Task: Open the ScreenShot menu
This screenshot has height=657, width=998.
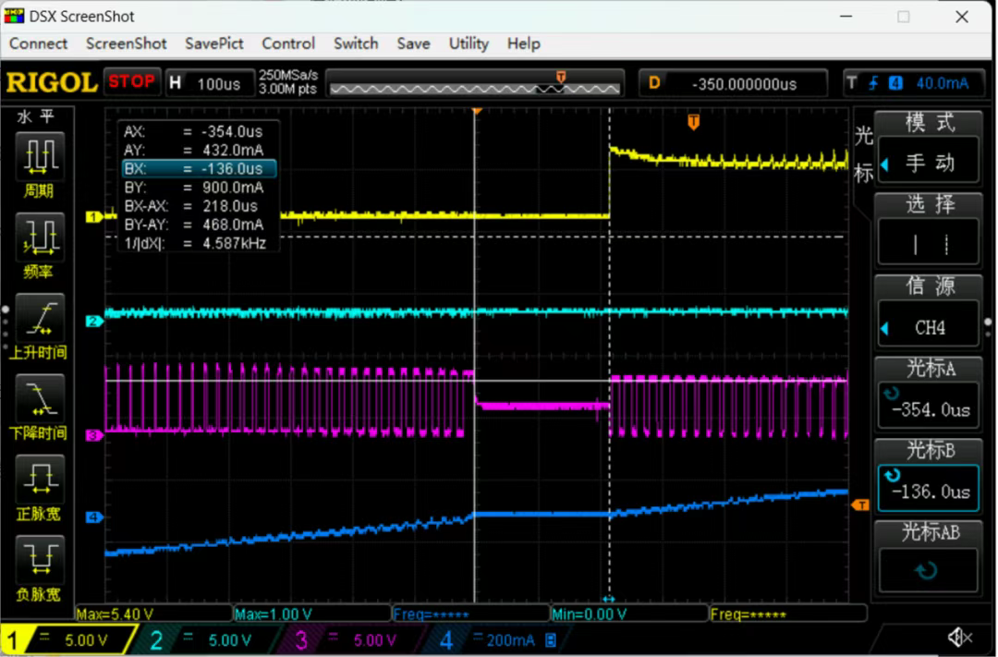Action: click(126, 43)
